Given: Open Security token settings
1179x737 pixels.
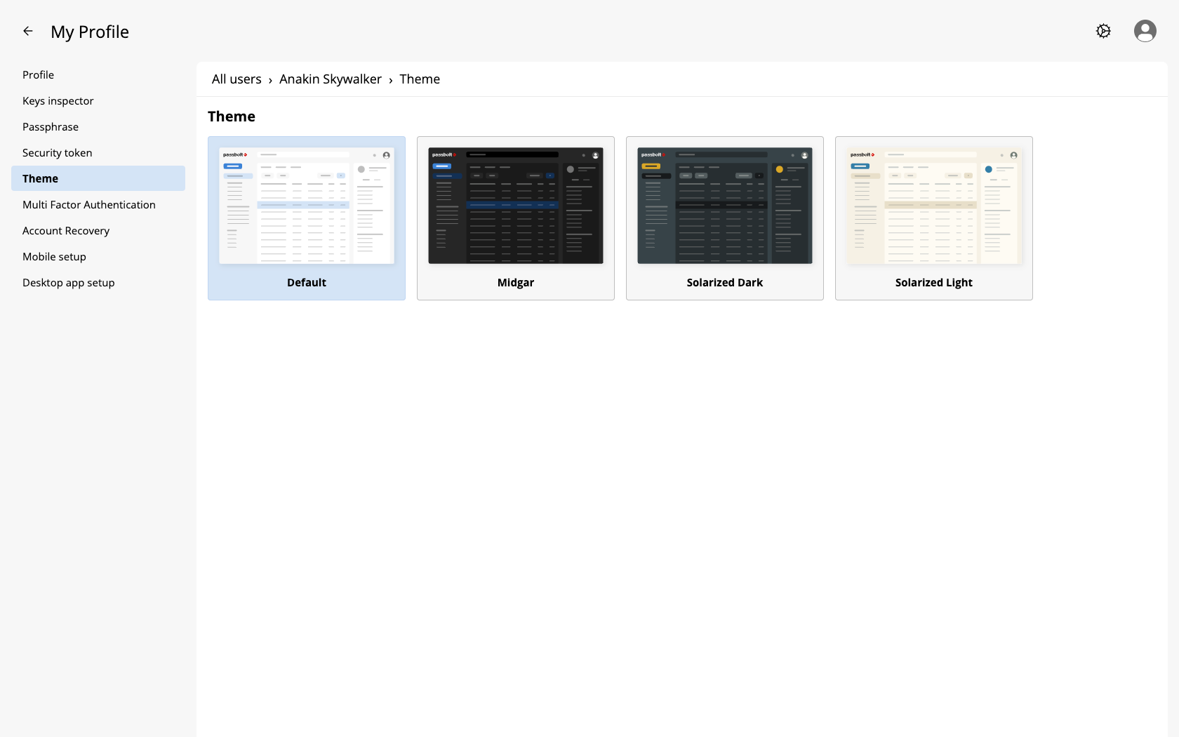Looking at the screenshot, I should pyautogui.click(x=98, y=153).
